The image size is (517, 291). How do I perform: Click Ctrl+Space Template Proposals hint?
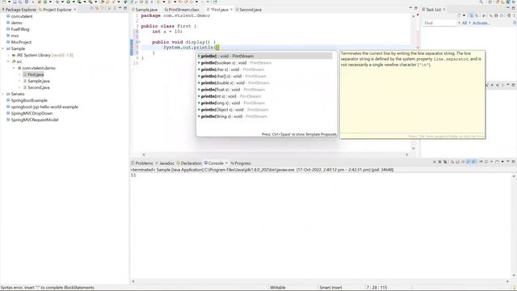tap(299, 134)
